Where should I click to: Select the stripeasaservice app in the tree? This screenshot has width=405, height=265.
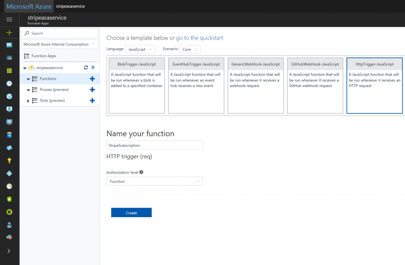point(49,68)
